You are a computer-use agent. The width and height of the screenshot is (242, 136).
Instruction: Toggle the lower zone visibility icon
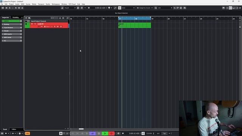[x=234, y=8]
